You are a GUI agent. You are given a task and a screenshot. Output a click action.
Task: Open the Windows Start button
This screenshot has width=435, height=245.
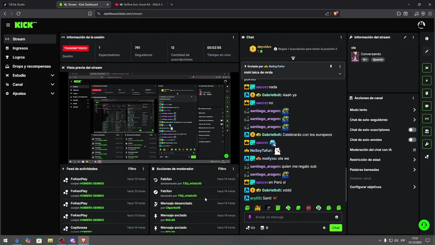pos(6,241)
